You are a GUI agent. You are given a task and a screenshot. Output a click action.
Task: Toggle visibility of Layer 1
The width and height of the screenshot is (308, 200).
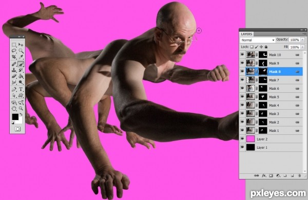pos(242,147)
